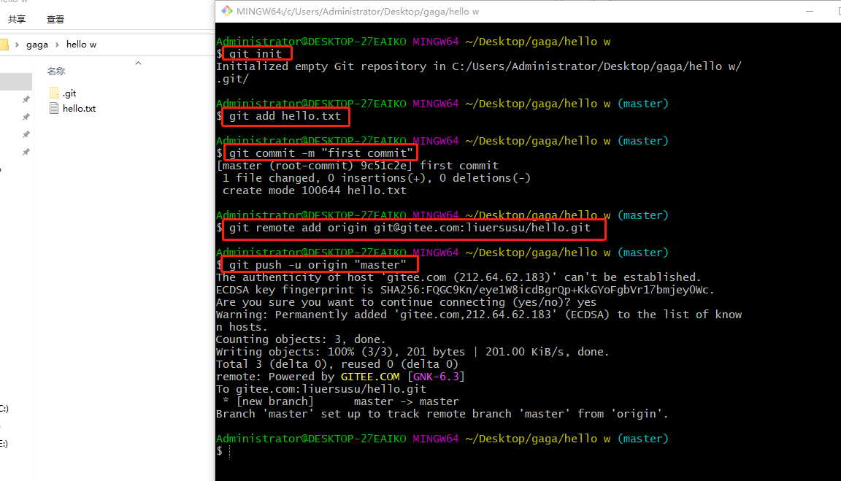Click the 'Writing objects: 100%' line
841x481 pixels.
tap(412, 352)
